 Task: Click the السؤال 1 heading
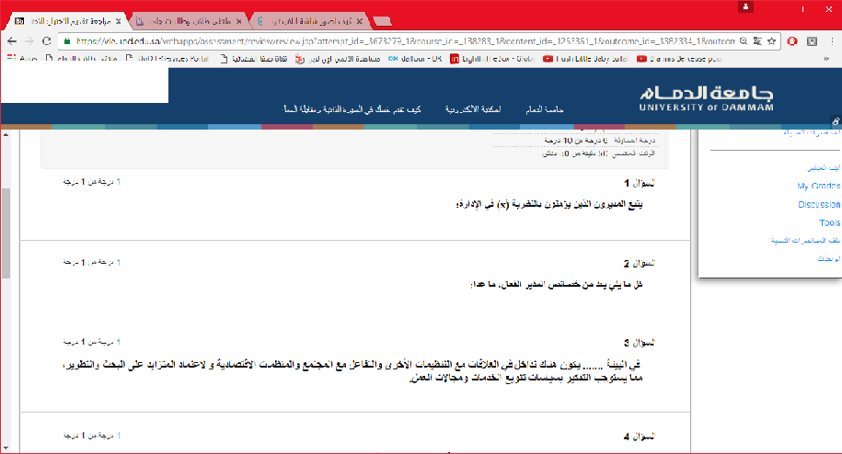point(639,183)
